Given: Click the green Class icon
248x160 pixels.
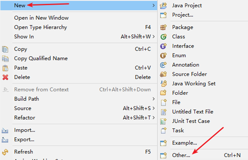Looking at the screenshot, I should (163, 37).
